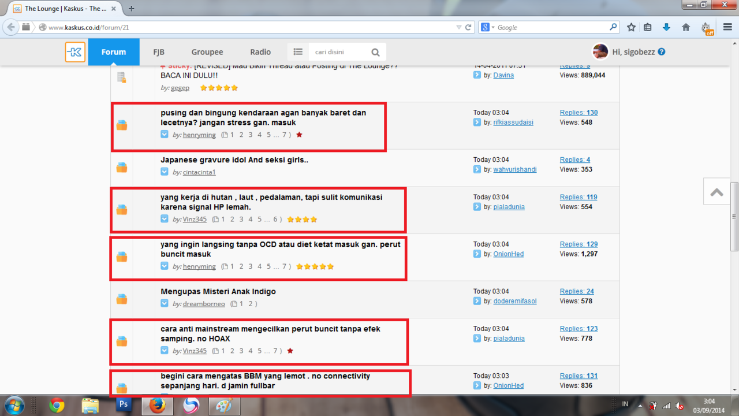Viewport: 739px width, 416px height.
Task: Open 'Replies: 24' link
Action: [x=577, y=291]
